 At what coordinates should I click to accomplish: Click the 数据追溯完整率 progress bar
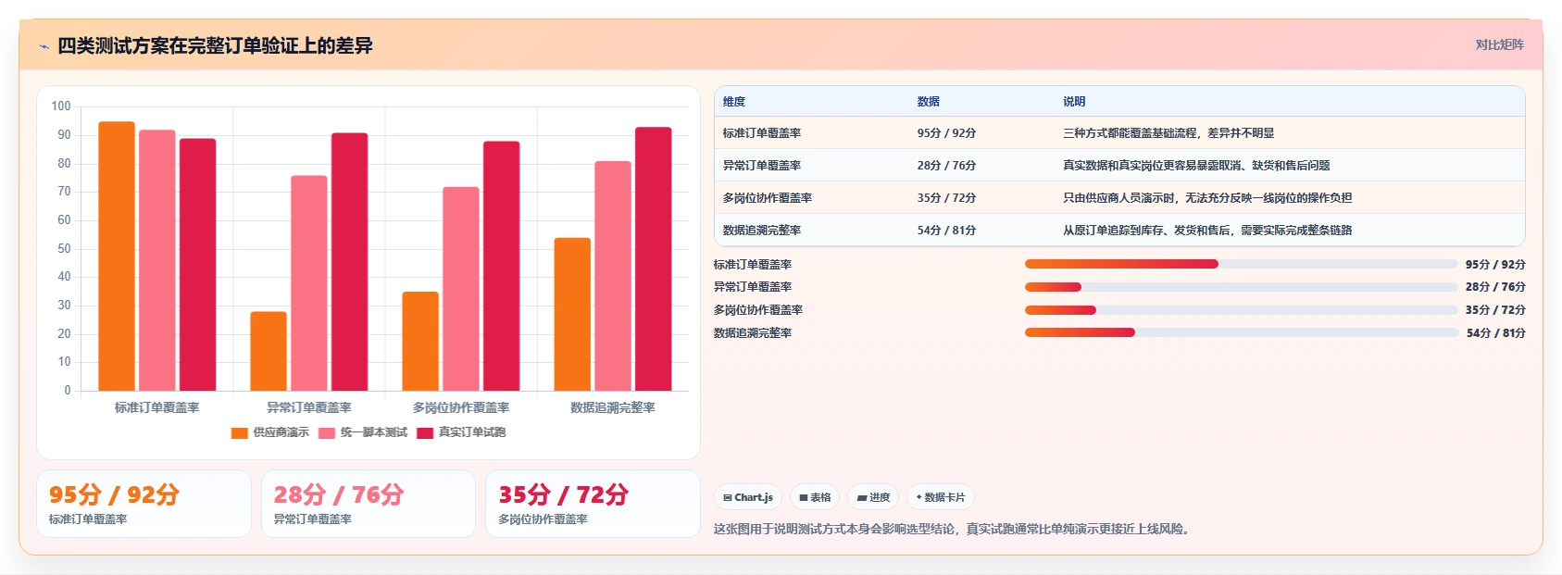pos(1241,332)
